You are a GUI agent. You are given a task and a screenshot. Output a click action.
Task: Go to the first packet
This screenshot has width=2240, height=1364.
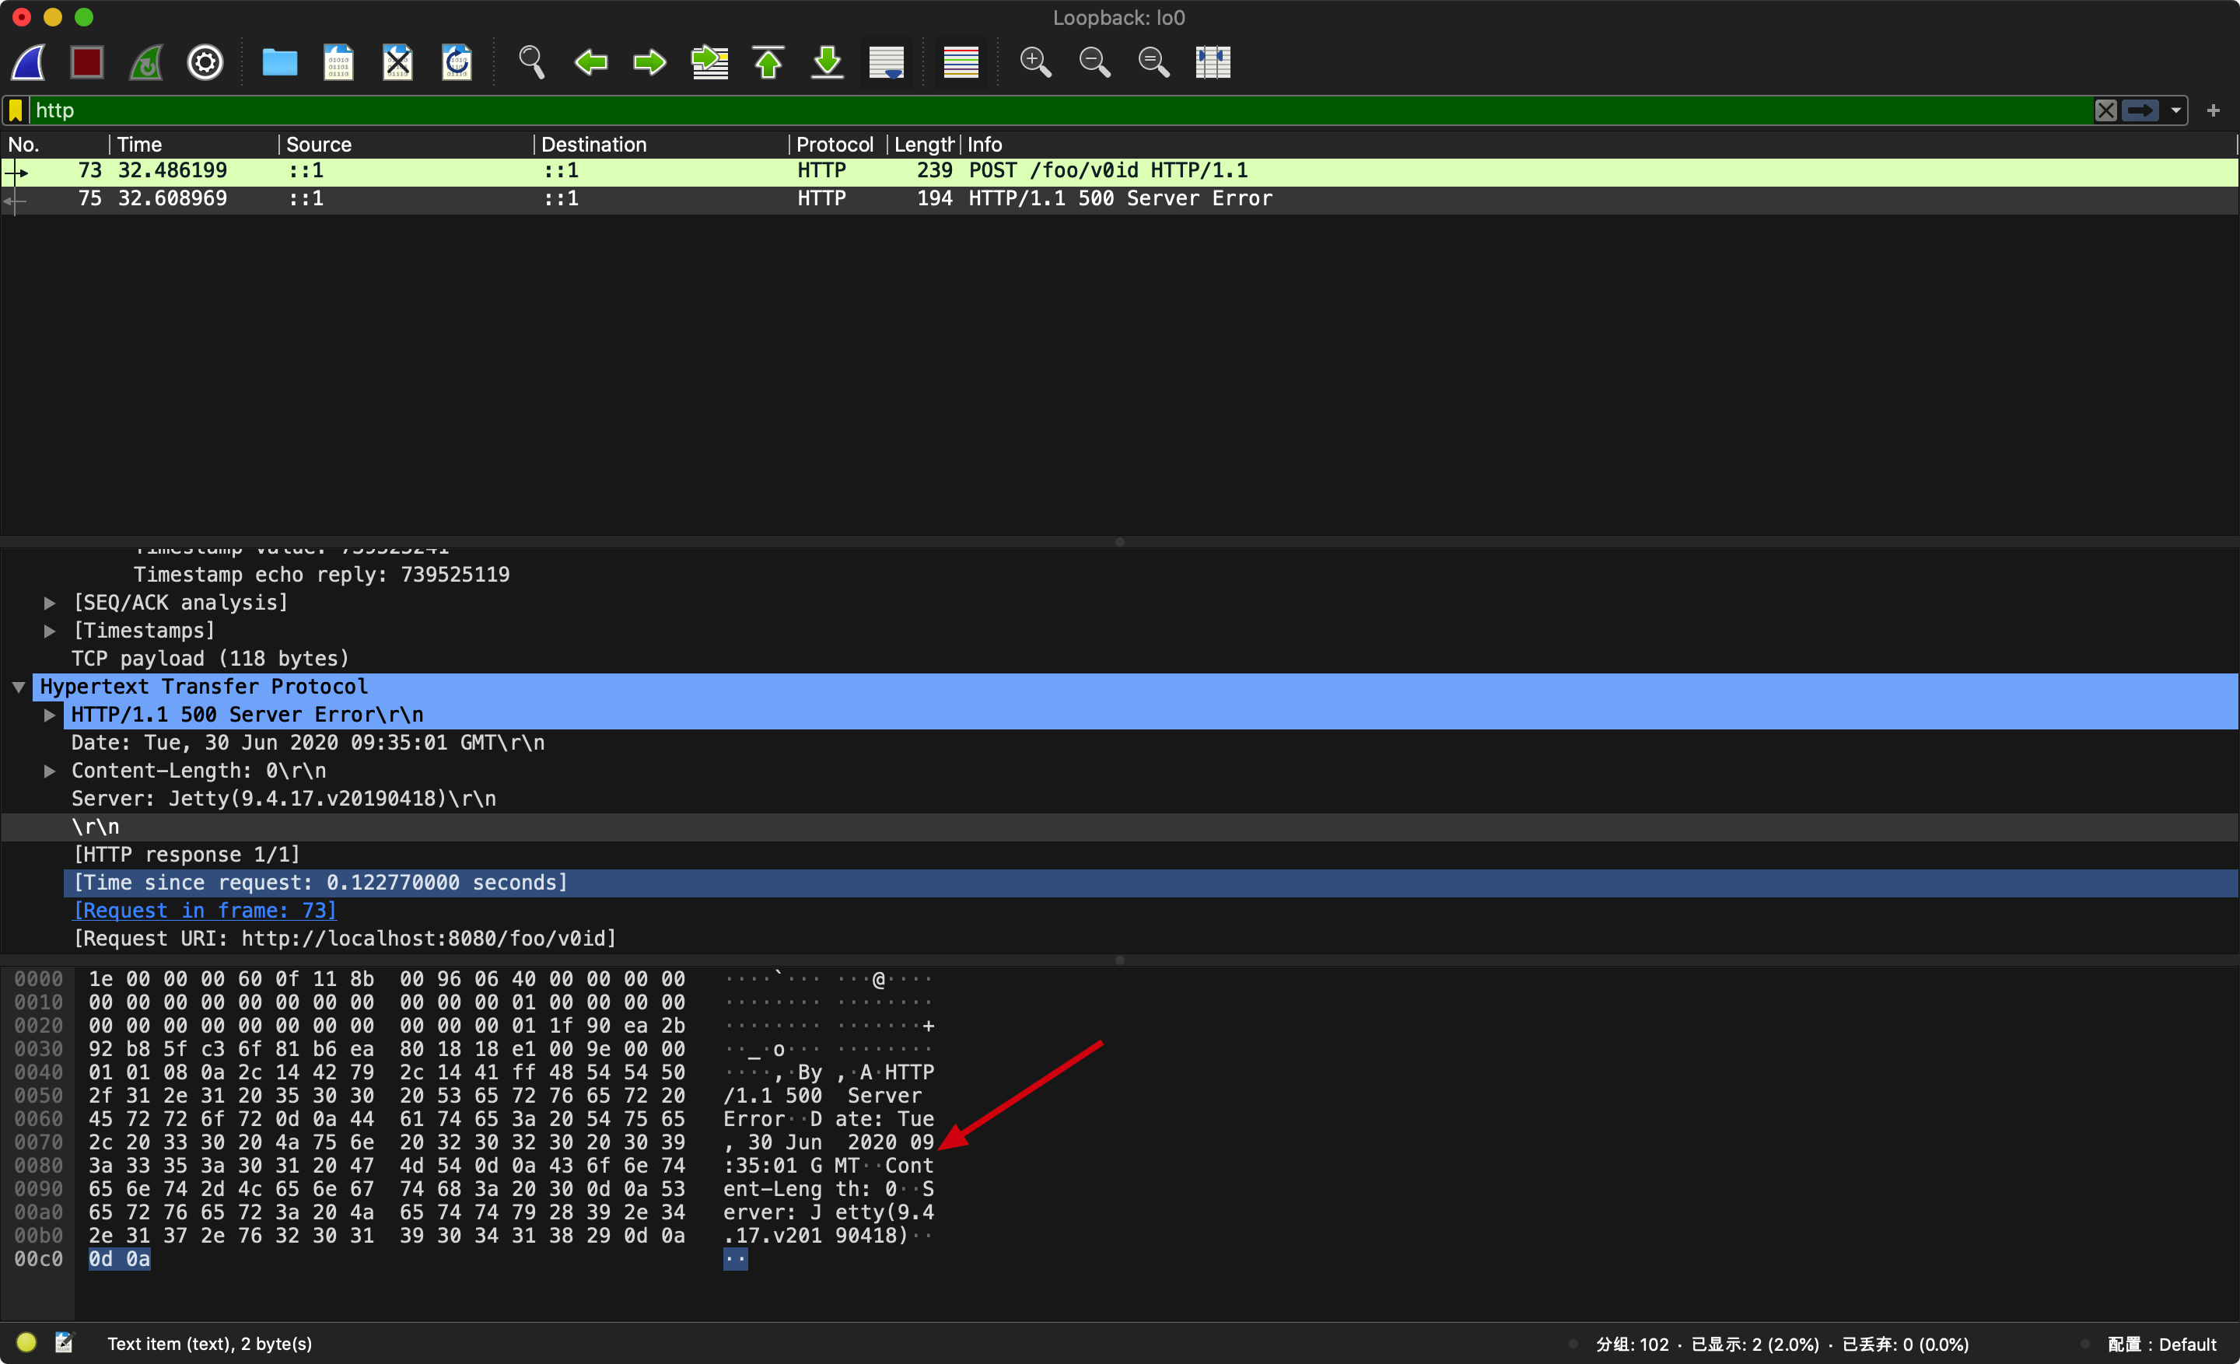tap(768, 63)
